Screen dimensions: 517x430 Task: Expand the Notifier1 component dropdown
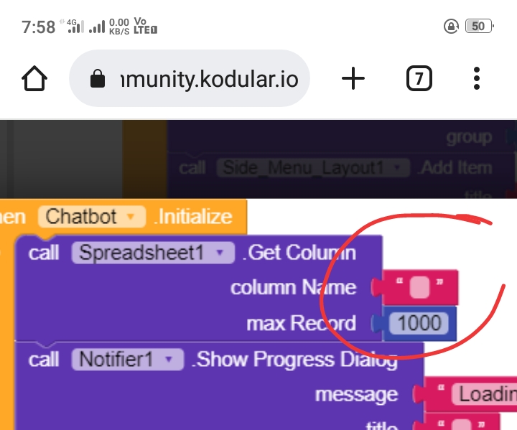pyautogui.click(x=128, y=359)
